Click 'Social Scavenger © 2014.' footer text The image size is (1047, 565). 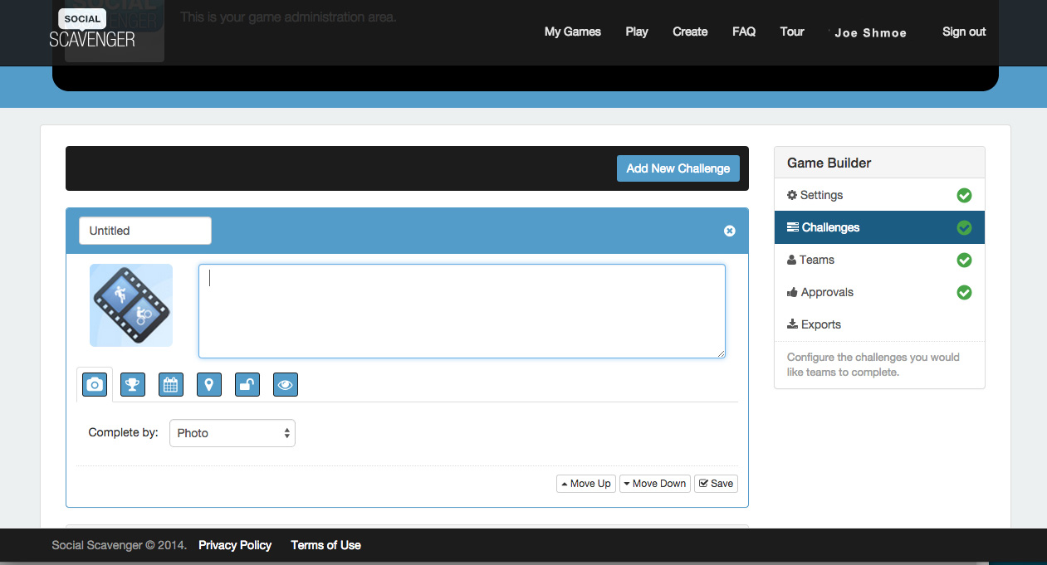[x=119, y=545]
